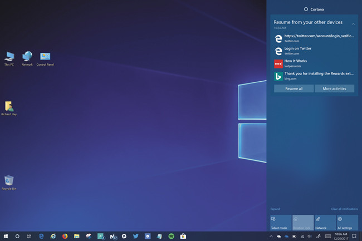Click white OneDrive cloud tray icon
Image resolution: width=362 pixels, height=241 pixels.
pyautogui.click(x=279, y=236)
